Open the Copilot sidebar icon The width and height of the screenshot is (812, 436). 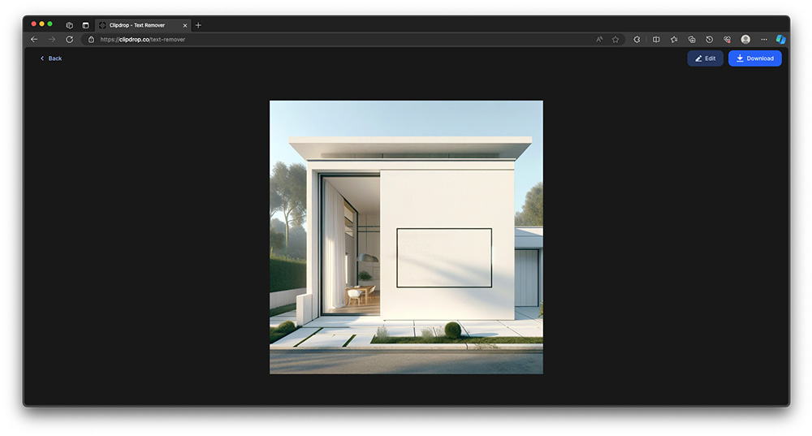(x=781, y=39)
